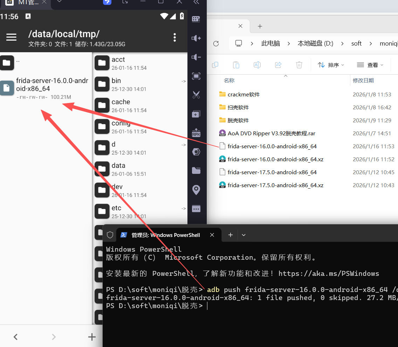Open the location pin tool in emulator
This screenshot has height=347, width=398.
point(196,190)
